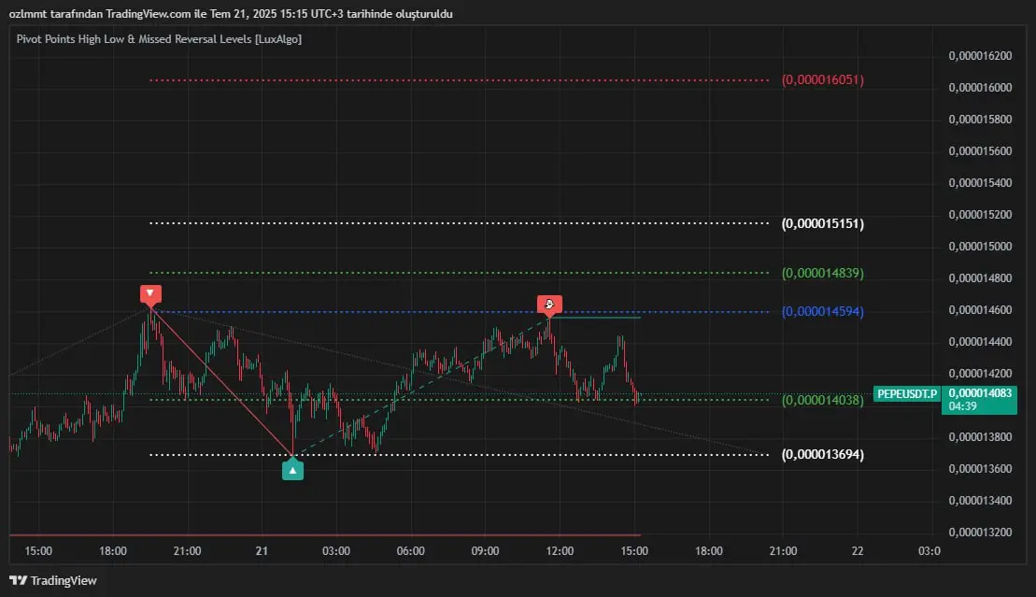Click price axis value 0,000014400
Image resolution: width=1036 pixels, height=597 pixels.
pyautogui.click(x=980, y=342)
